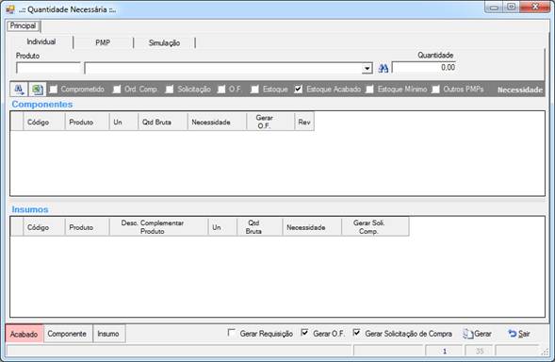The width and height of the screenshot is (555, 362).
Task: Click Insumos Produto column header
Action: (87, 227)
